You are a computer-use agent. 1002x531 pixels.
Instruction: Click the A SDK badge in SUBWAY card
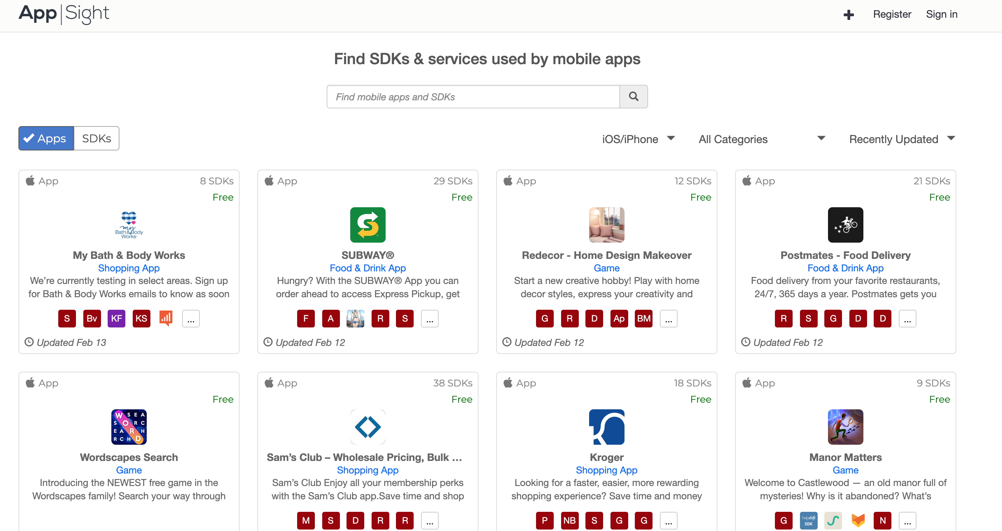pos(331,319)
